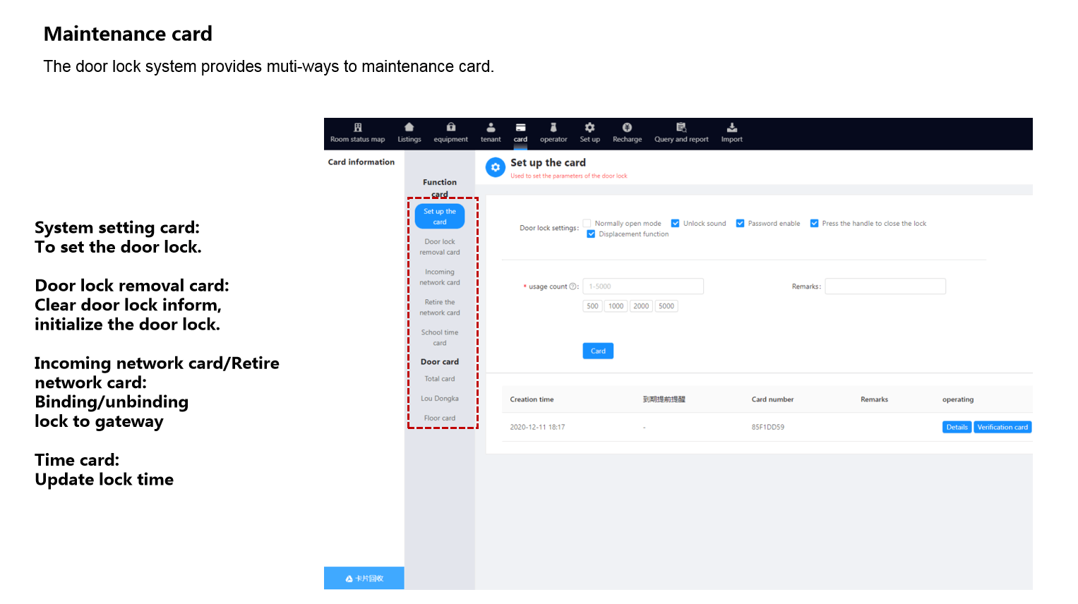Enable Normally open mode checkbox
Viewport: 1078px width, 604px height.
(587, 224)
